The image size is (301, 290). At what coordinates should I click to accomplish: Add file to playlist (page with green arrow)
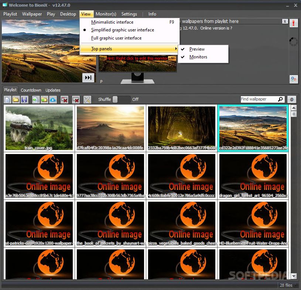[x=35, y=99]
